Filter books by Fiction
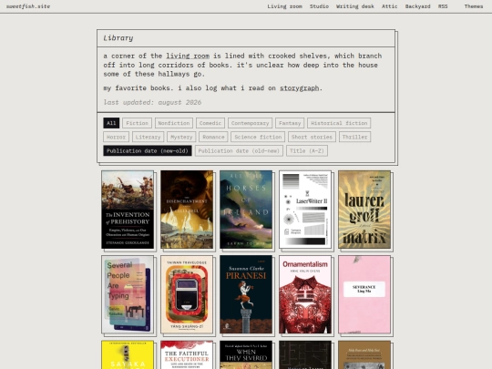 point(137,123)
